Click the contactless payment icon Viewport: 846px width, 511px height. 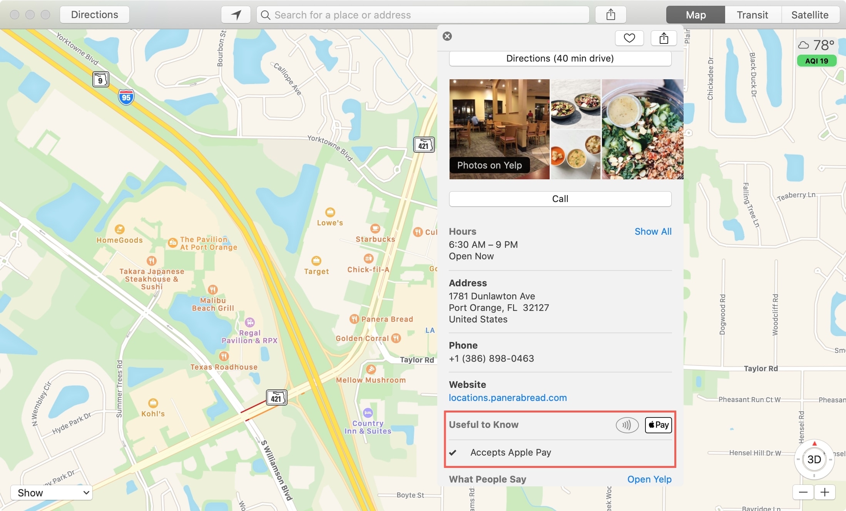627,425
